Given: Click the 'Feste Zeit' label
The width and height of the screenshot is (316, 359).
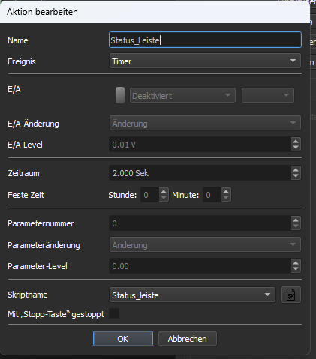Looking at the screenshot, I should point(26,195).
